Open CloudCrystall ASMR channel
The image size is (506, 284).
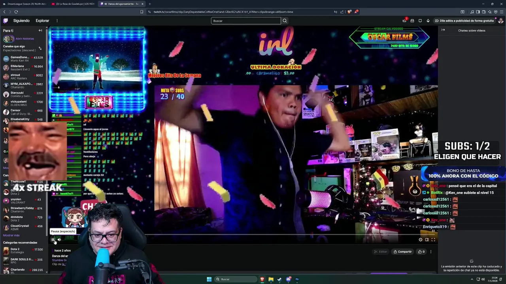click(23, 227)
